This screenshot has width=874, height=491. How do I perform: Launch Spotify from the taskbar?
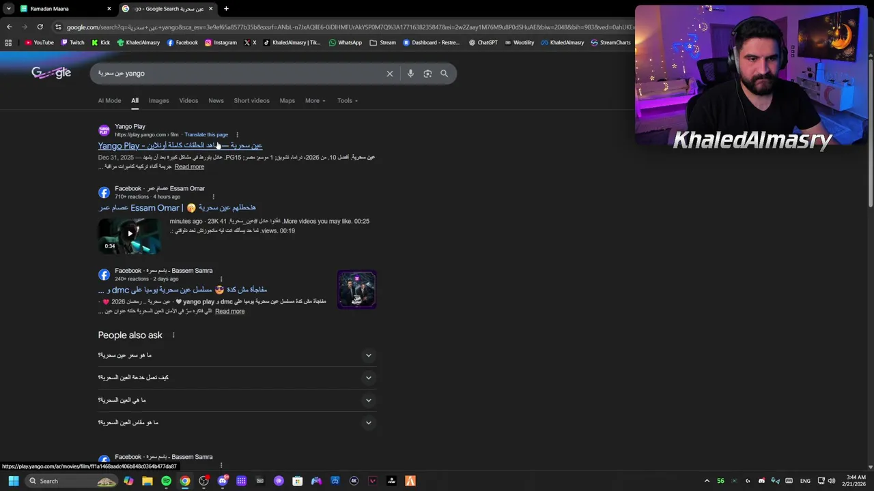[x=166, y=481]
